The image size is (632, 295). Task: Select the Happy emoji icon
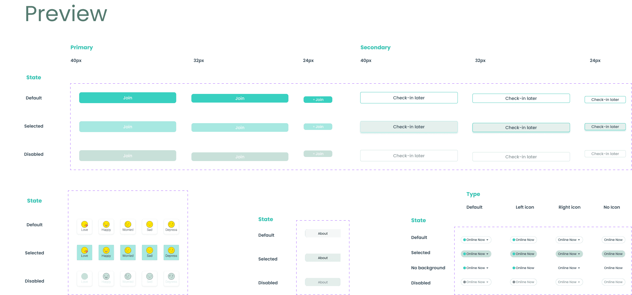(106, 224)
